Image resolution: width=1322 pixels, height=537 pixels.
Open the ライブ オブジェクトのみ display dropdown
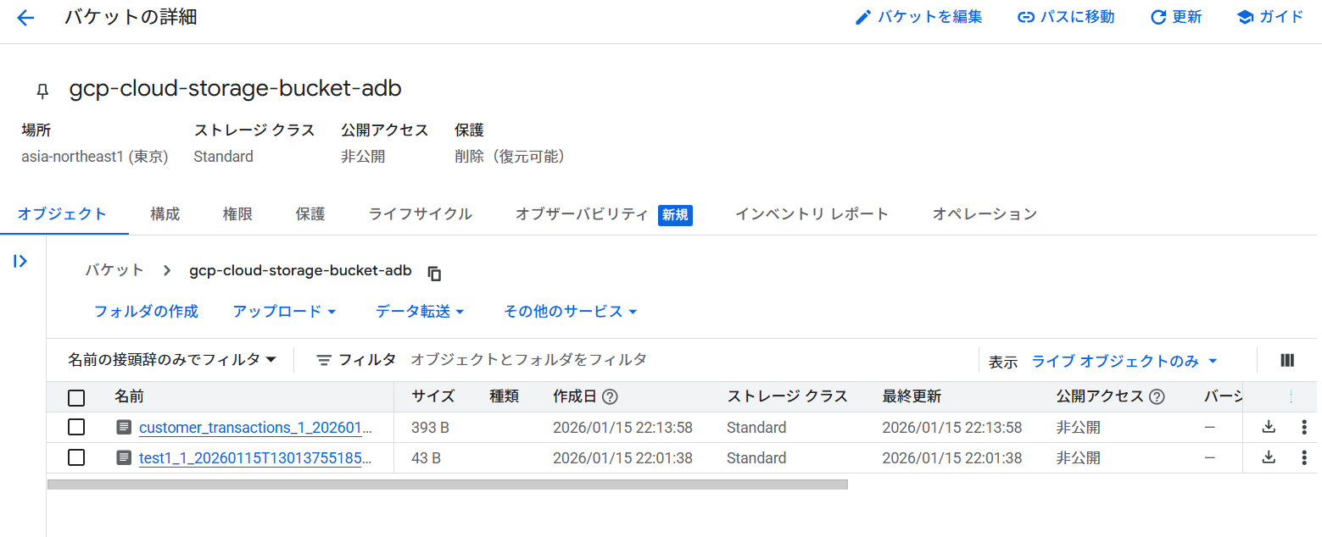(x=1124, y=361)
